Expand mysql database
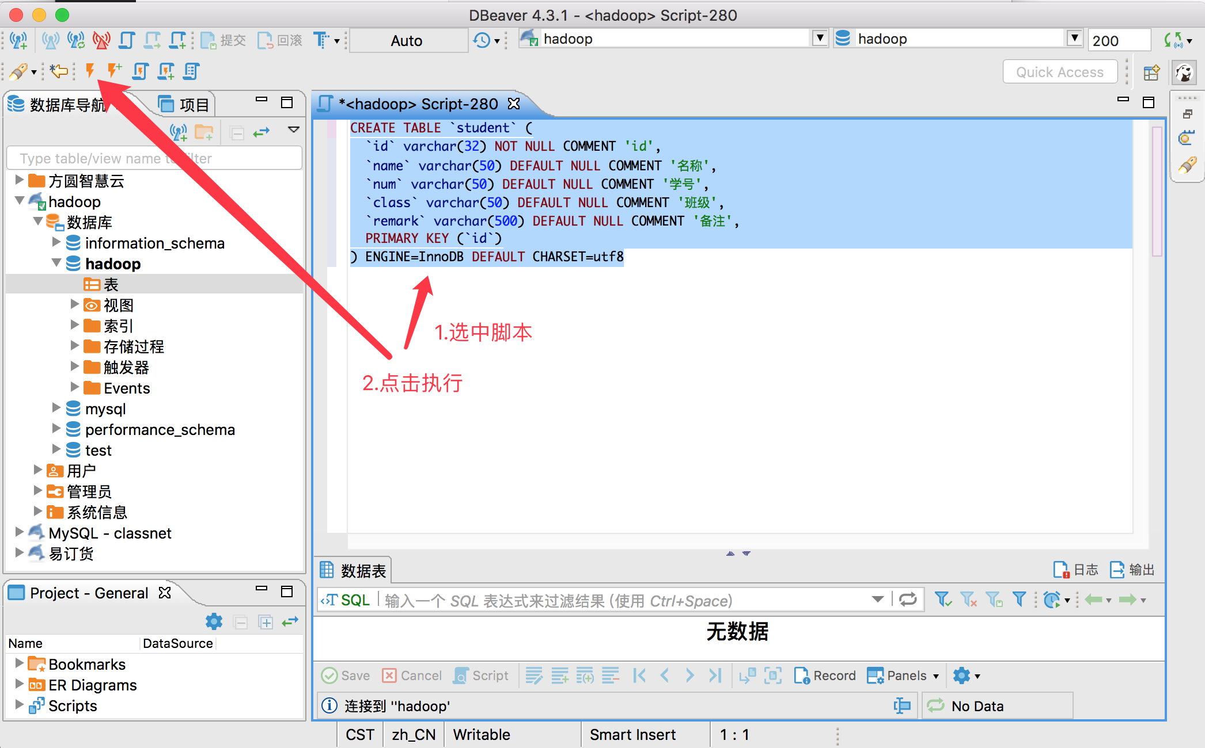Screen dimensions: 1205x748 coord(56,408)
